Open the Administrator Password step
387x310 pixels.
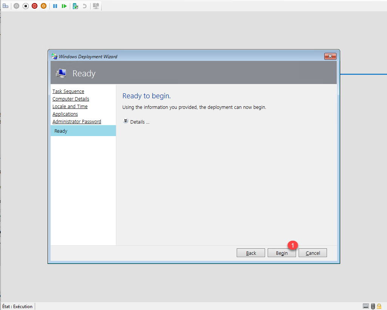[x=77, y=122]
